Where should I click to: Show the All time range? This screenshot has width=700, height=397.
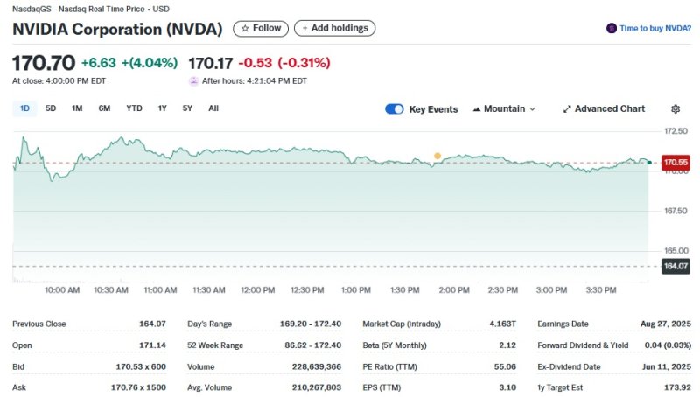coord(213,108)
